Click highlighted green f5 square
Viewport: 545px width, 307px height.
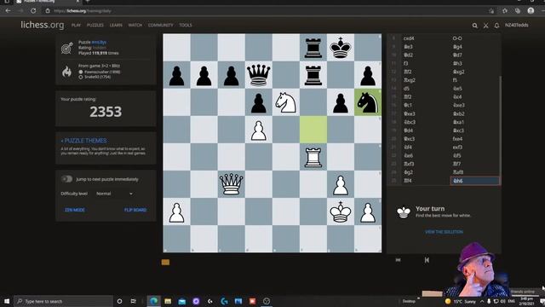coord(313,130)
